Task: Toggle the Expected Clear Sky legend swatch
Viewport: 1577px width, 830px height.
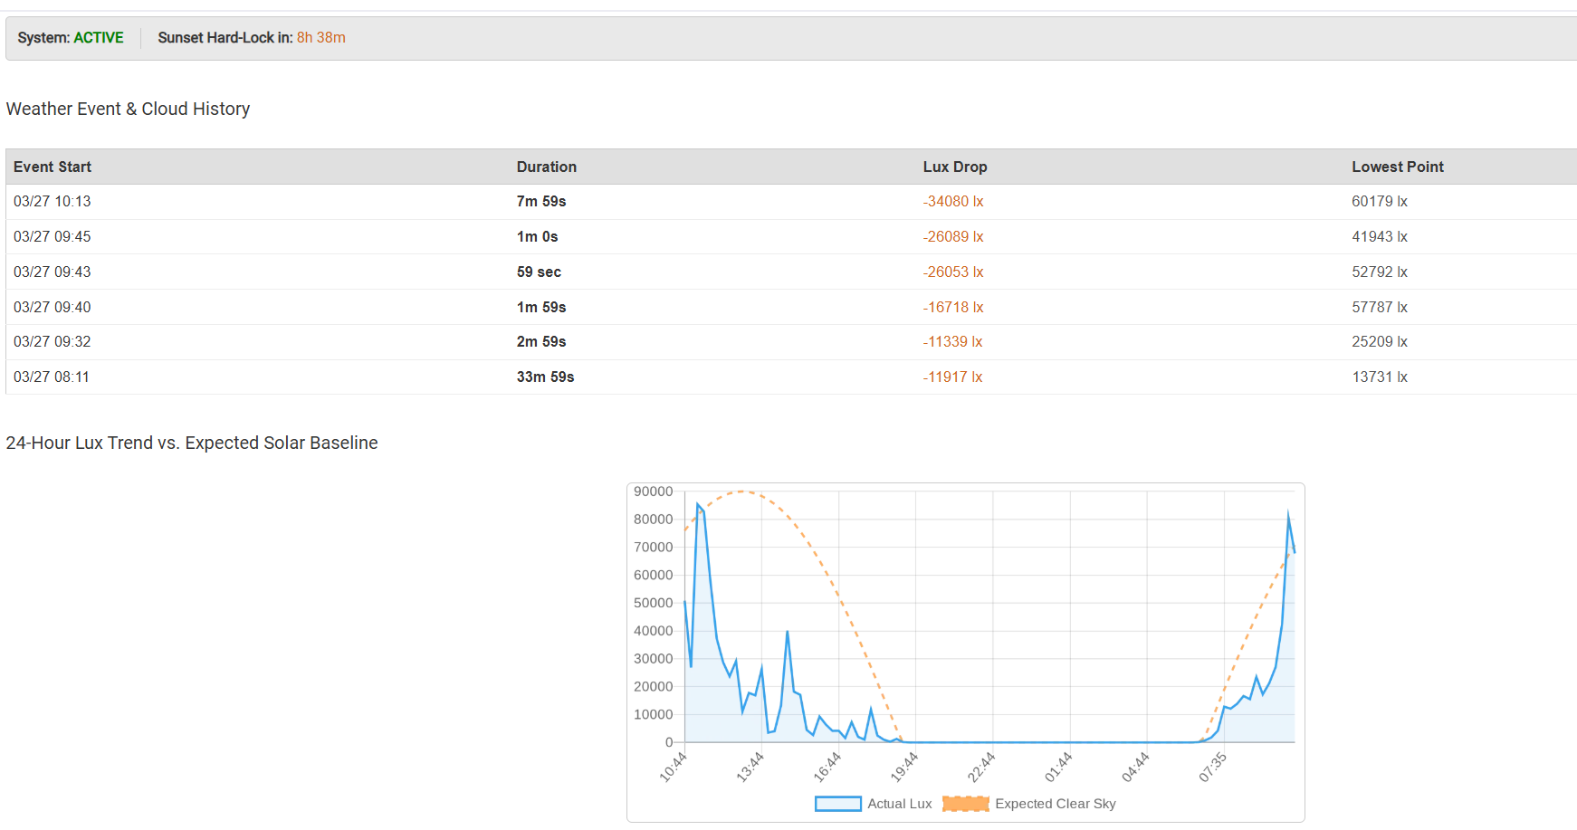Action: click(x=965, y=804)
